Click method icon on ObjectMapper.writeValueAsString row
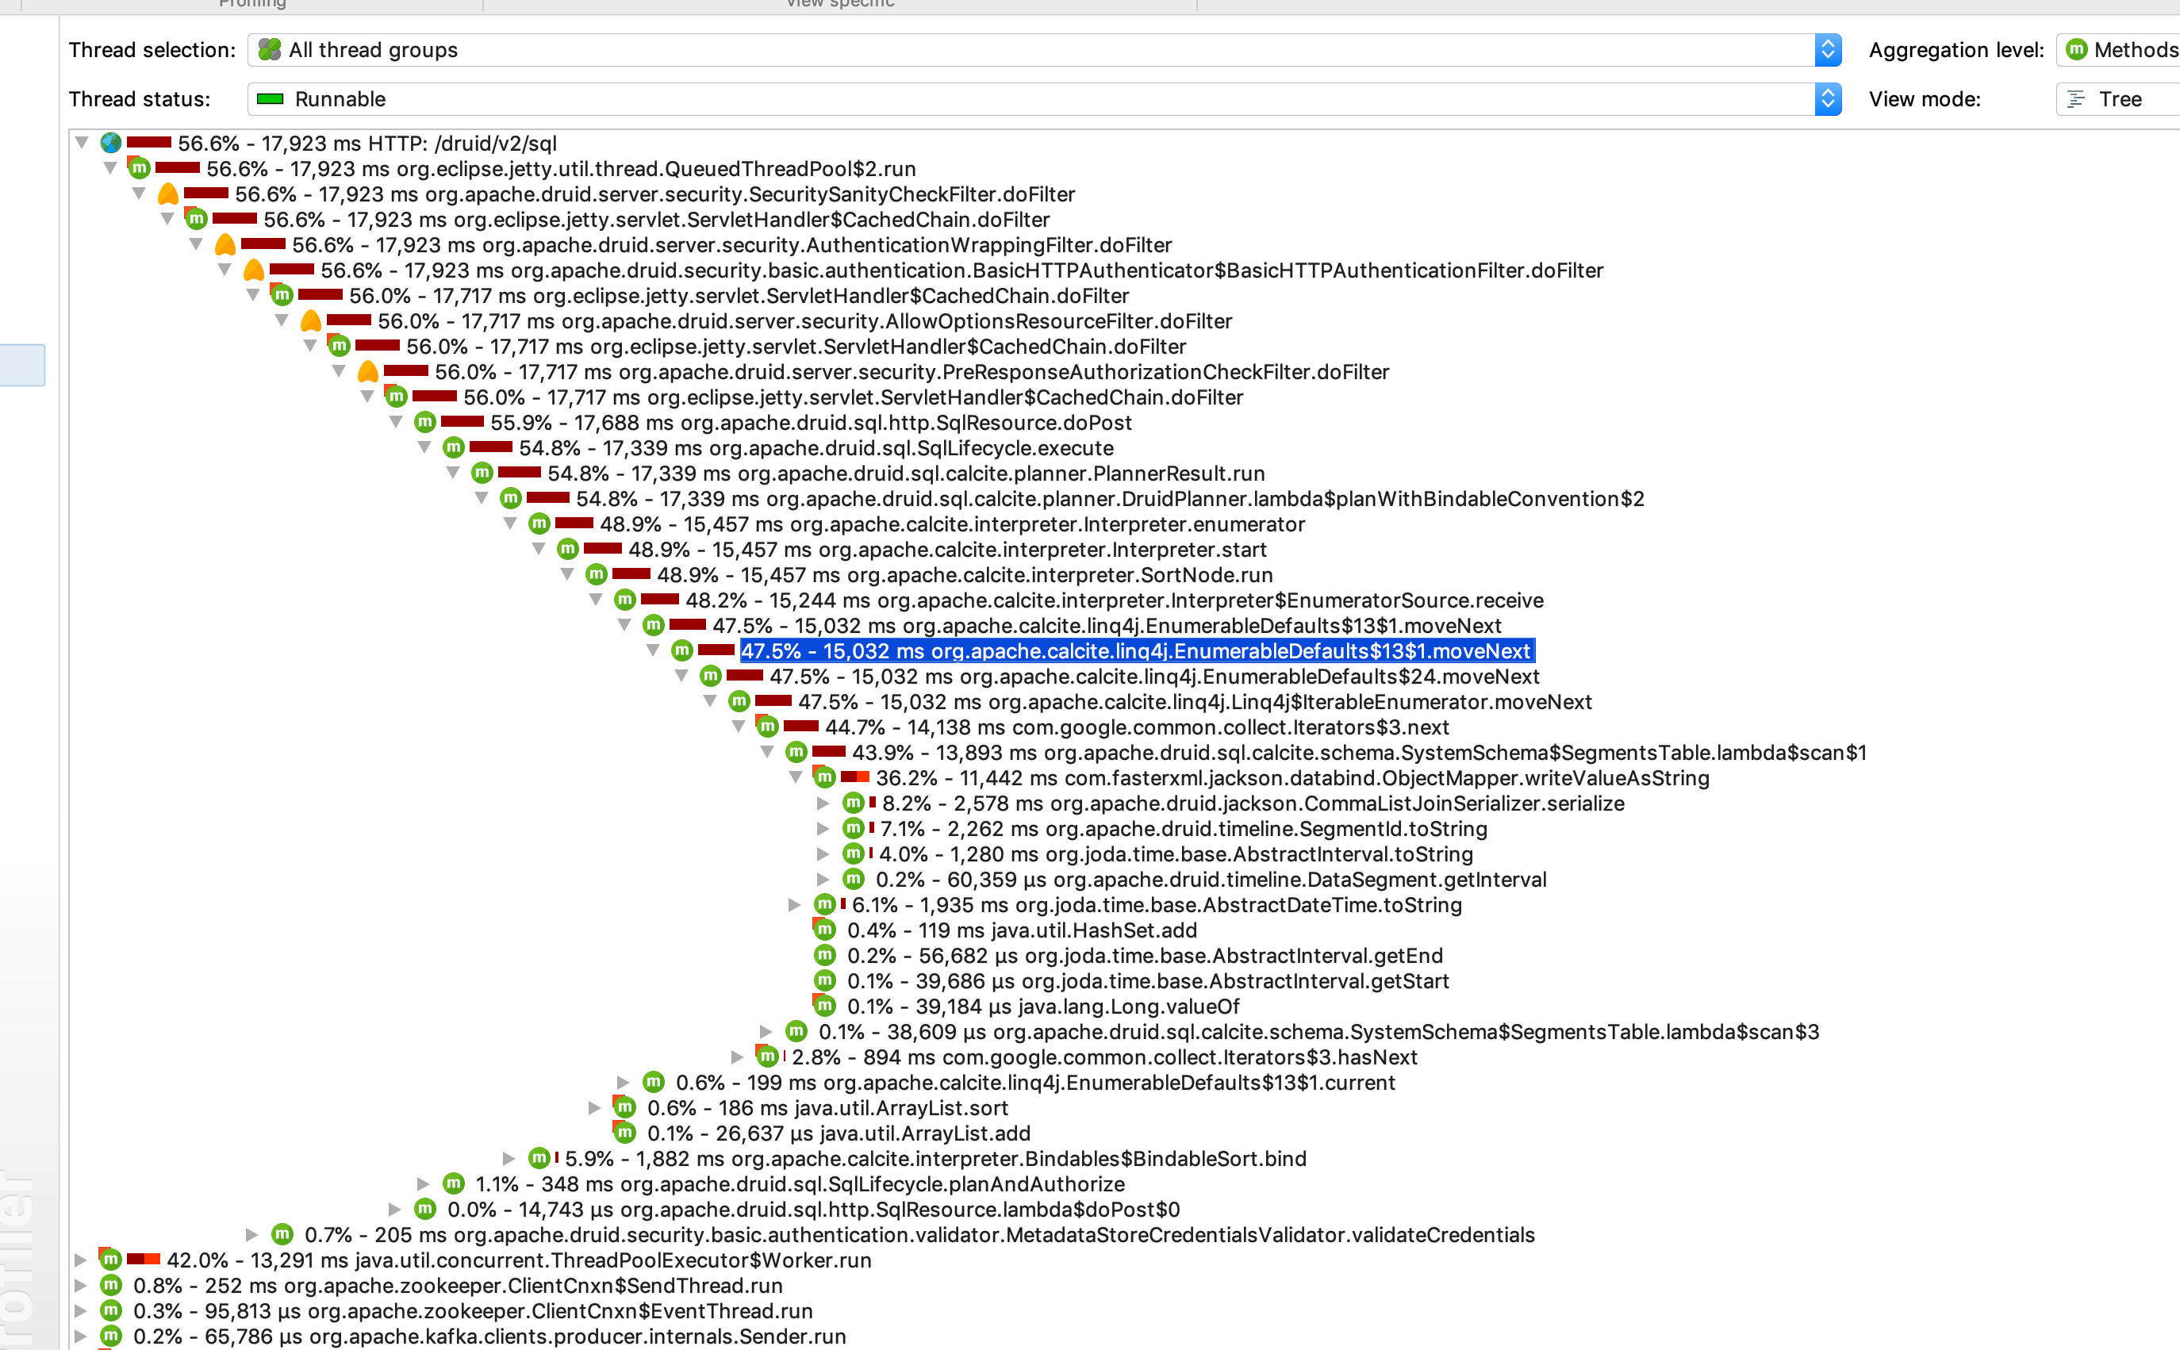Screen dimensions: 2180x1350 pos(825,777)
